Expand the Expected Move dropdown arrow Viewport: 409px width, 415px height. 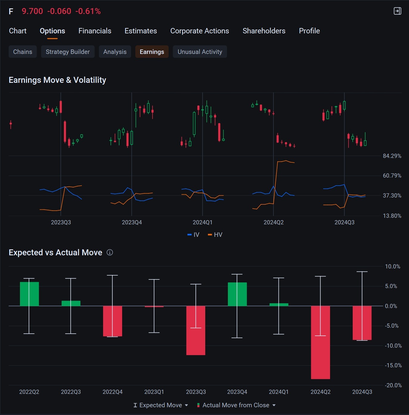tap(186, 405)
